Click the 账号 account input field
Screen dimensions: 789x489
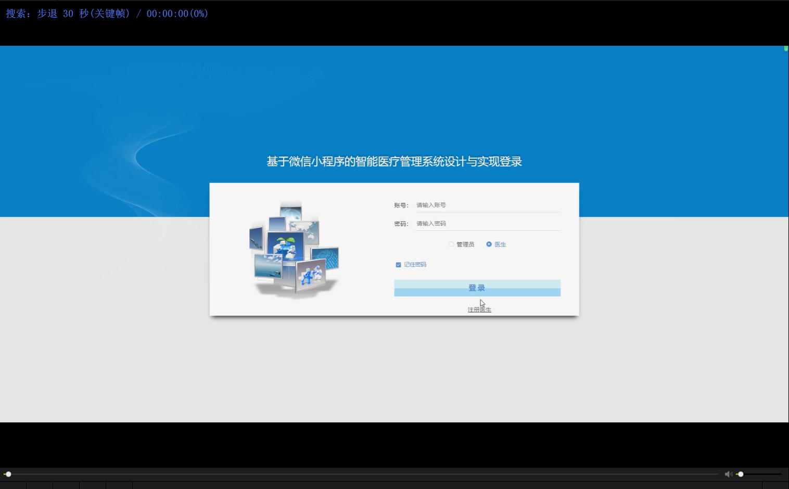pos(488,205)
